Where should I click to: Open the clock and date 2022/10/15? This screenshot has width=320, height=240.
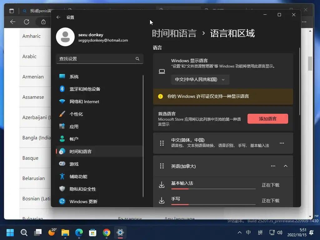tap(297, 232)
